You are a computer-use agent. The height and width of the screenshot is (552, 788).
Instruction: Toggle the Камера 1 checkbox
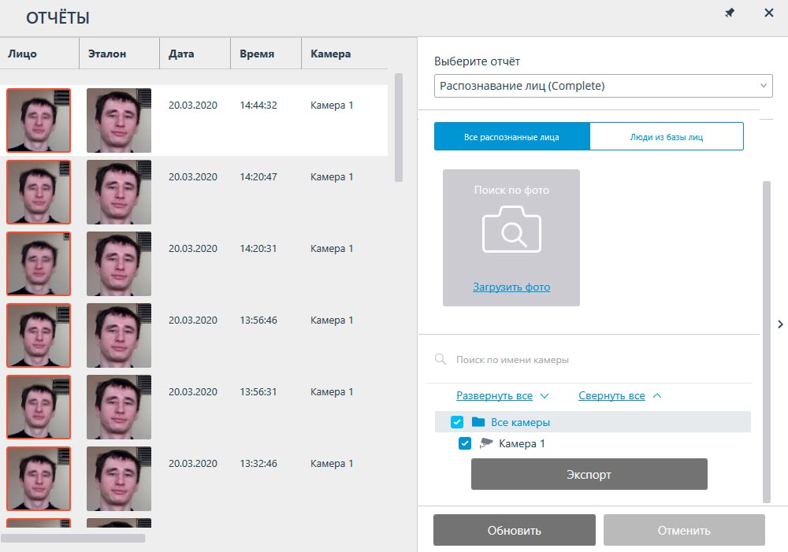point(465,443)
